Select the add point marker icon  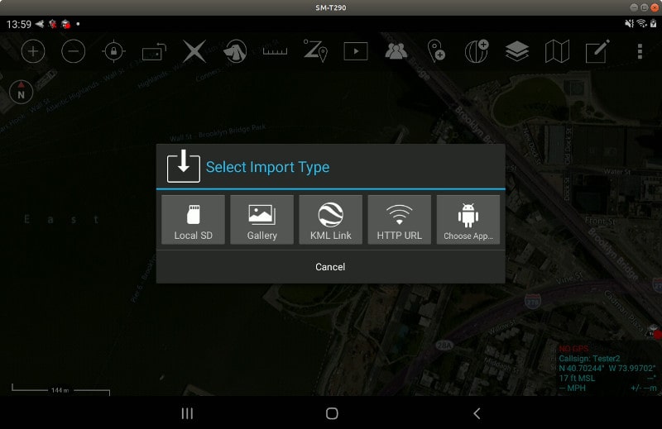[x=436, y=51]
